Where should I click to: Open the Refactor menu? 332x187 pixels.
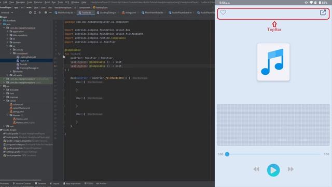[x=38, y=2]
